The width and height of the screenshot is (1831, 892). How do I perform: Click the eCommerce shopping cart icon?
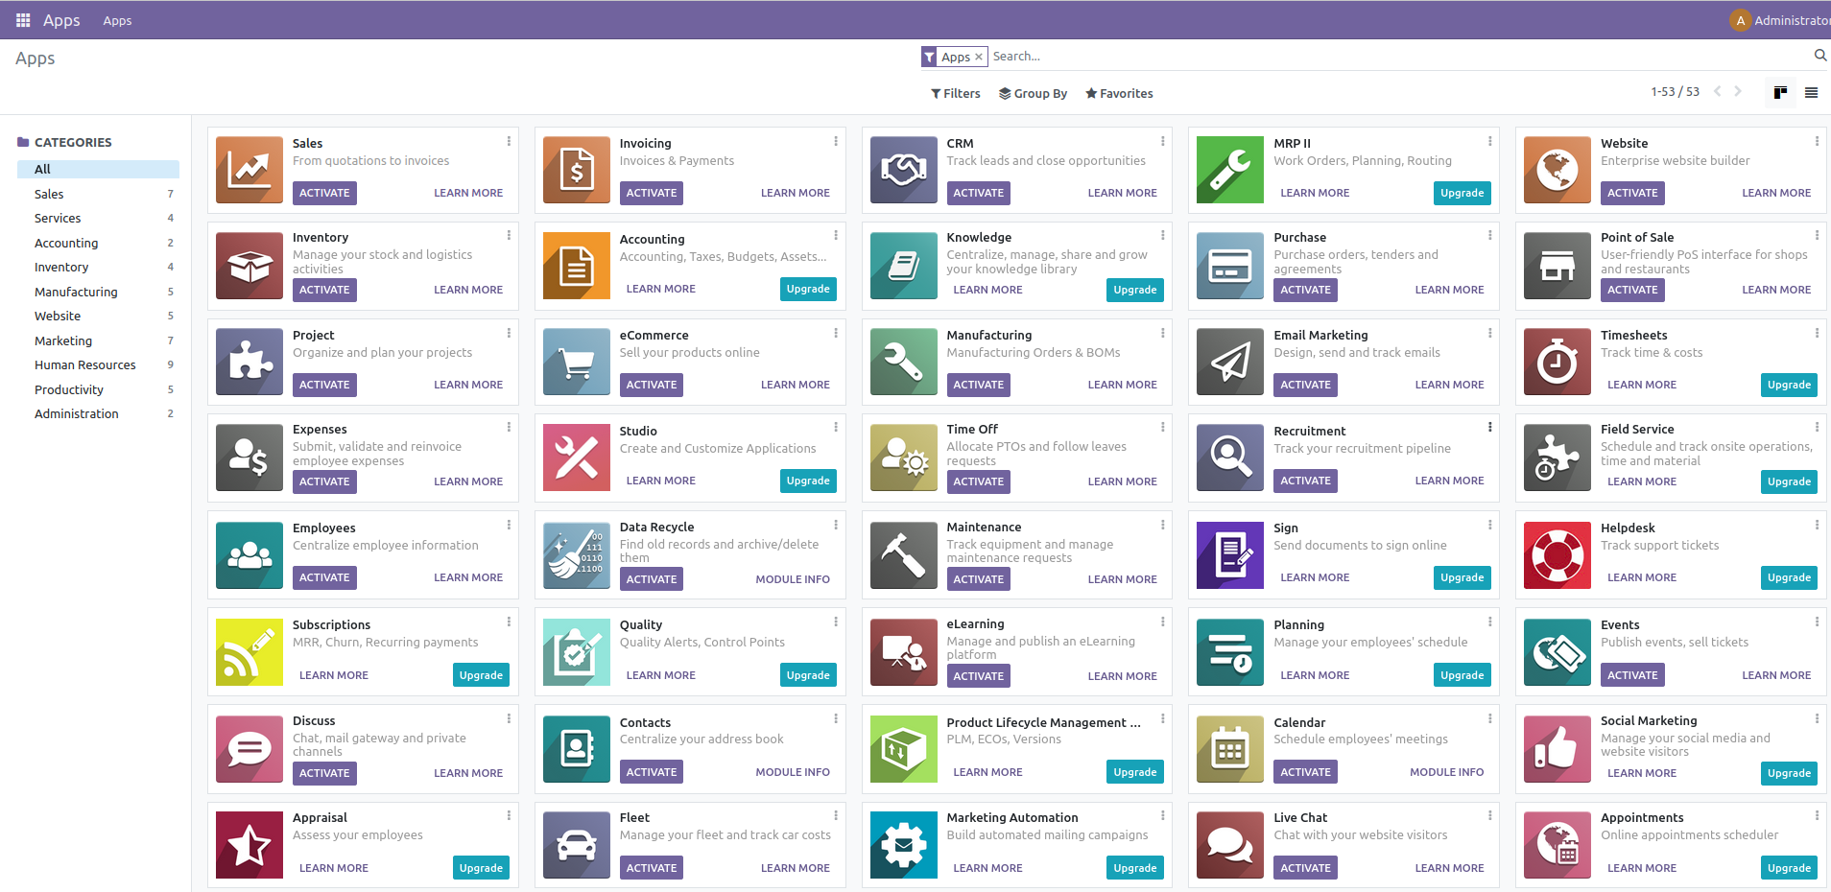(x=576, y=362)
